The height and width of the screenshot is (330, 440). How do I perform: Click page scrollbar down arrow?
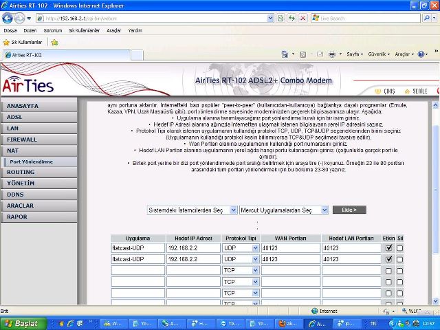click(x=435, y=301)
